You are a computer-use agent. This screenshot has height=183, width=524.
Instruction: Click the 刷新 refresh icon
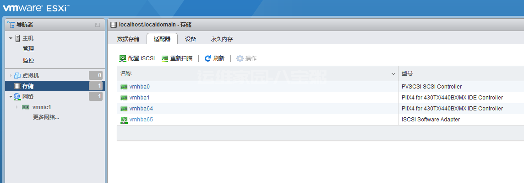(208, 58)
